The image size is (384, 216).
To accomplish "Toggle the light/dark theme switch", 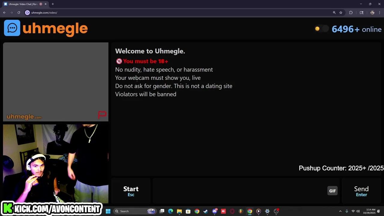I will (321, 29).
